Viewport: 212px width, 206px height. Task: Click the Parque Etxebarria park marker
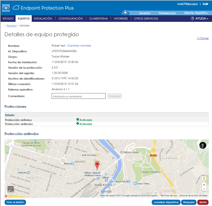click(151, 169)
